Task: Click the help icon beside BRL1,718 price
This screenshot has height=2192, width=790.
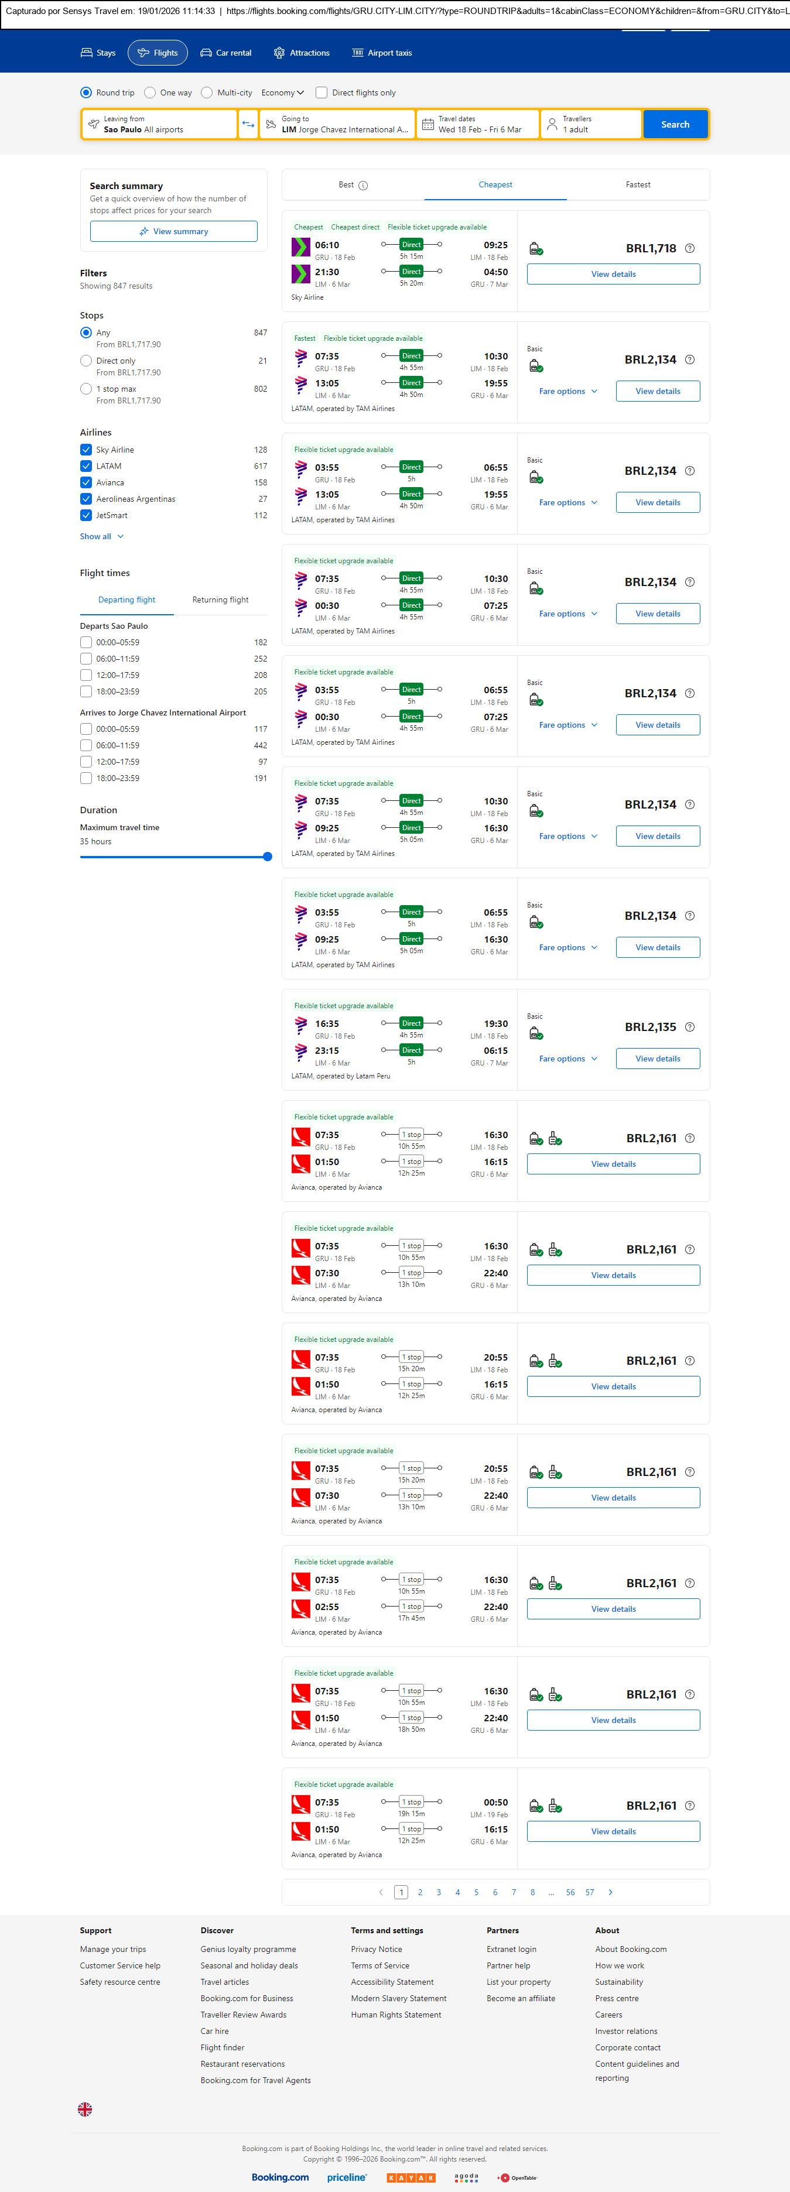Action: [x=689, y=248]
